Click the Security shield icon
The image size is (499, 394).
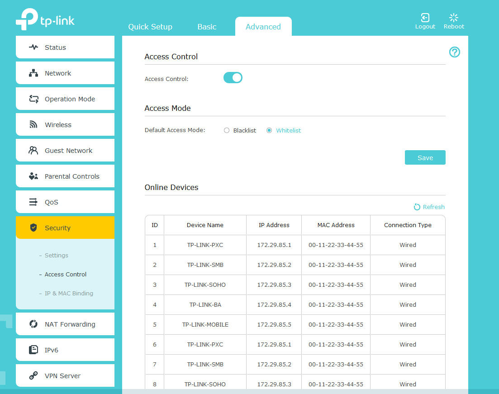[x=33, y=228]
